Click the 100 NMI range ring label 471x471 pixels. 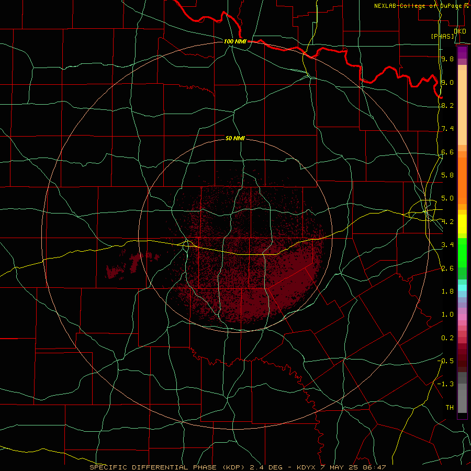click(x=235, y=41)
